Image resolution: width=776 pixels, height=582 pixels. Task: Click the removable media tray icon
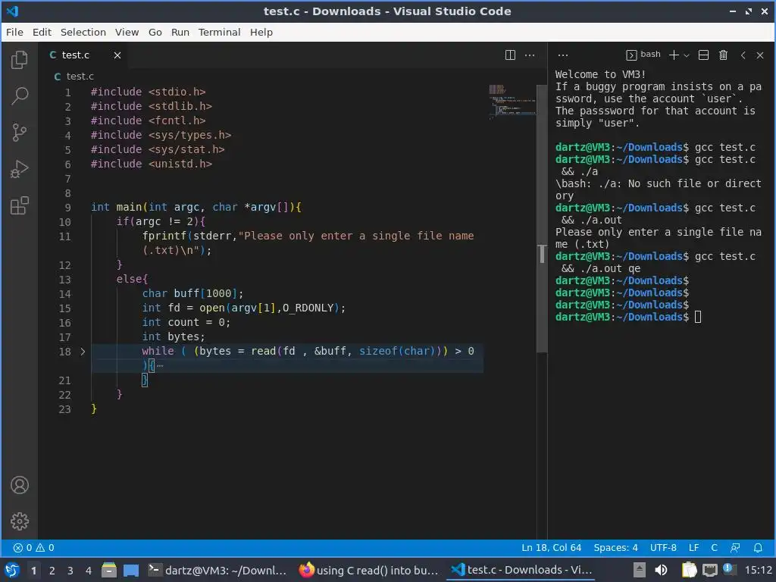click(x=640, y=571)
